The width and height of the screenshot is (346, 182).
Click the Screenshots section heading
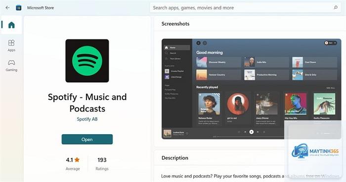pos(175,24)
